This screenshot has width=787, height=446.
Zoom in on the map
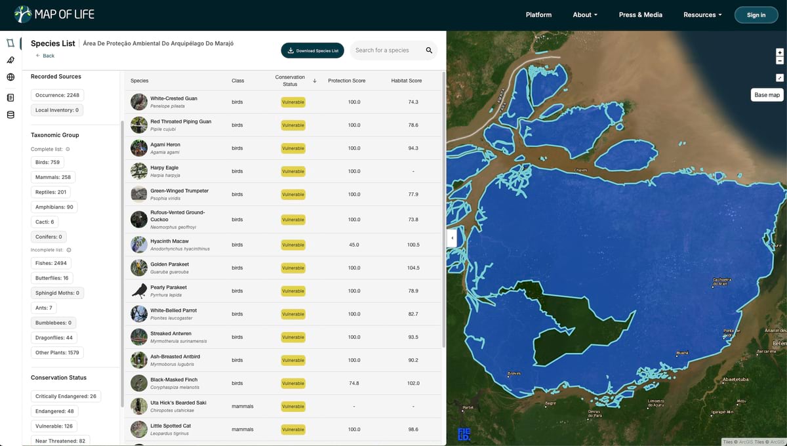(x=780, y=52)
